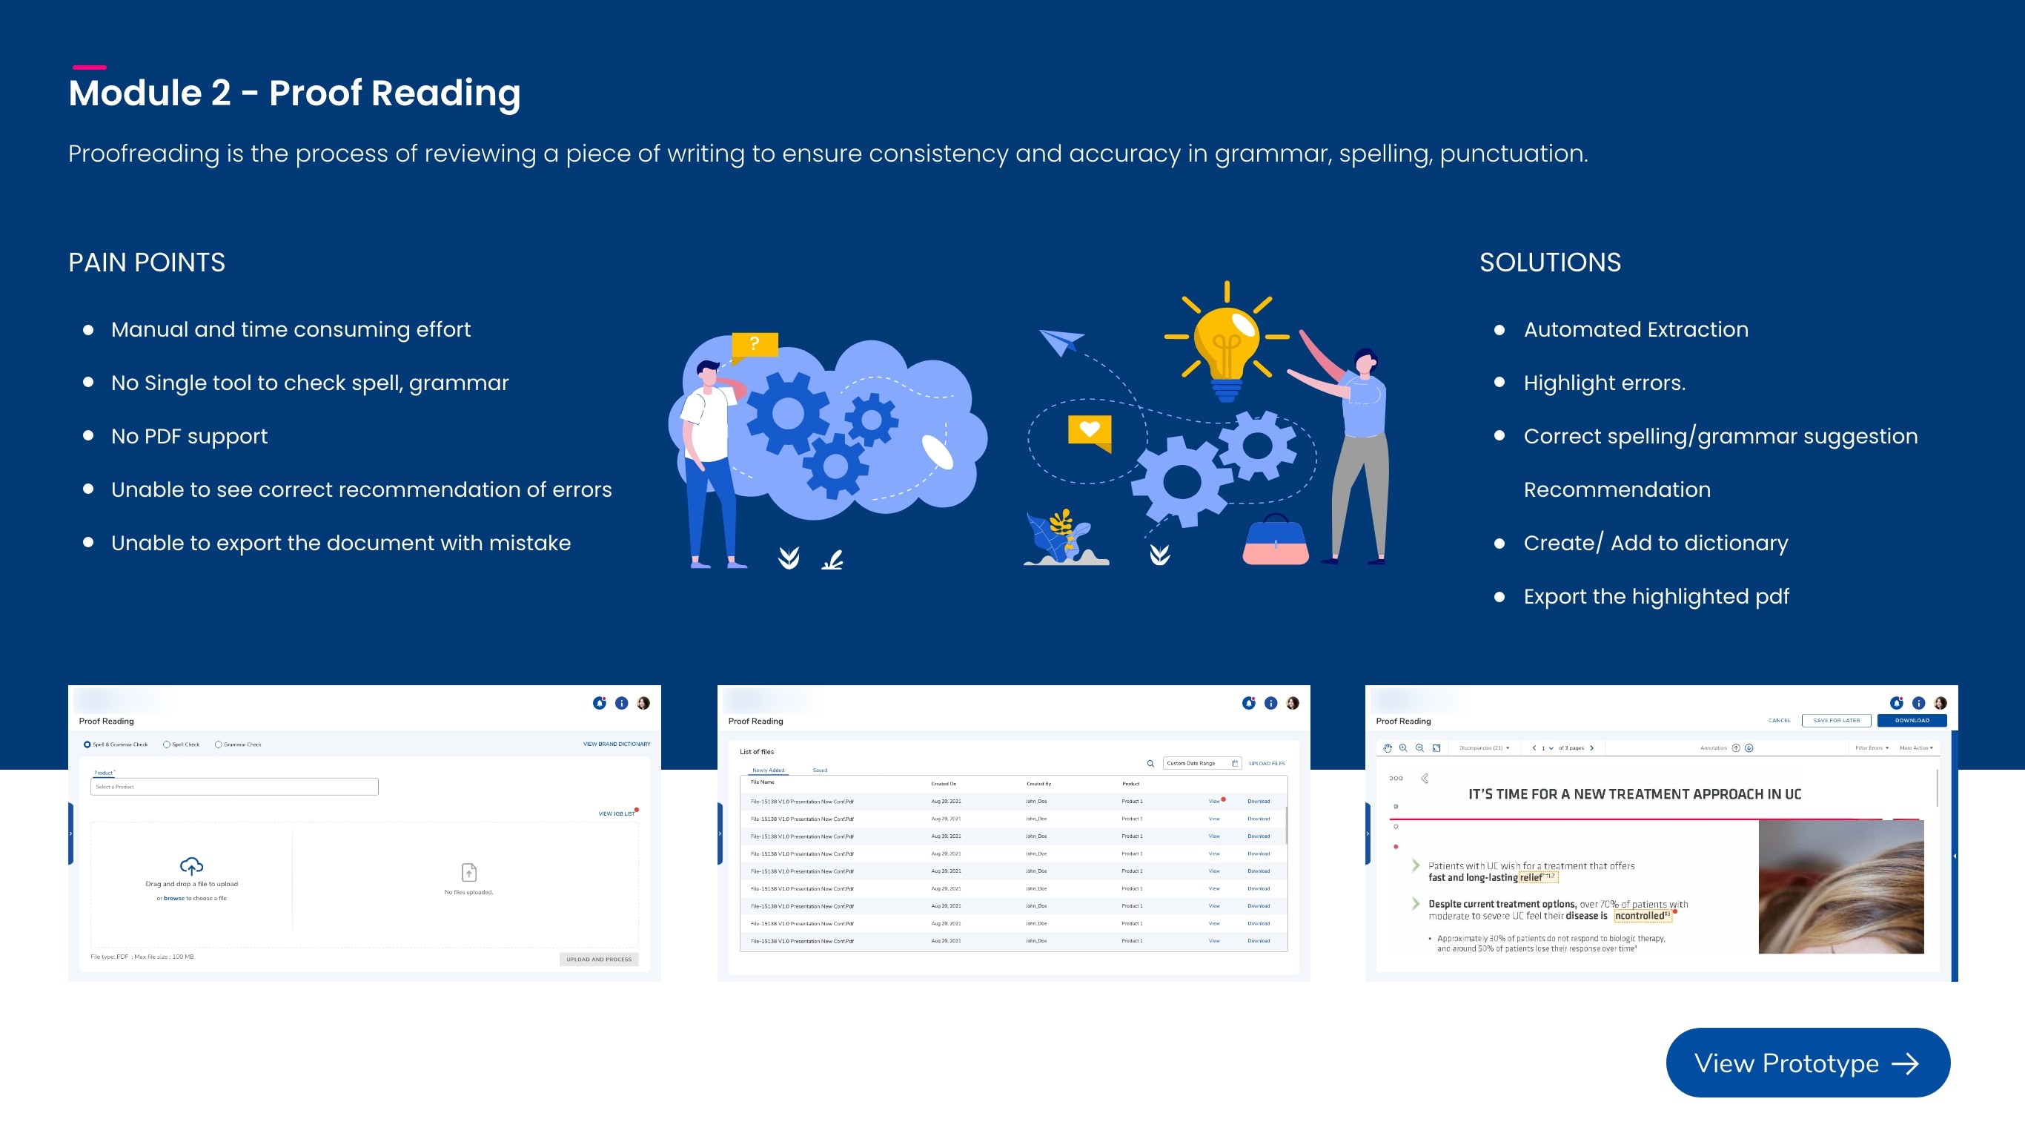Click the View Prototype button
The width and height of the screenshot is (2025, 1139).
coord(1807,1063)
